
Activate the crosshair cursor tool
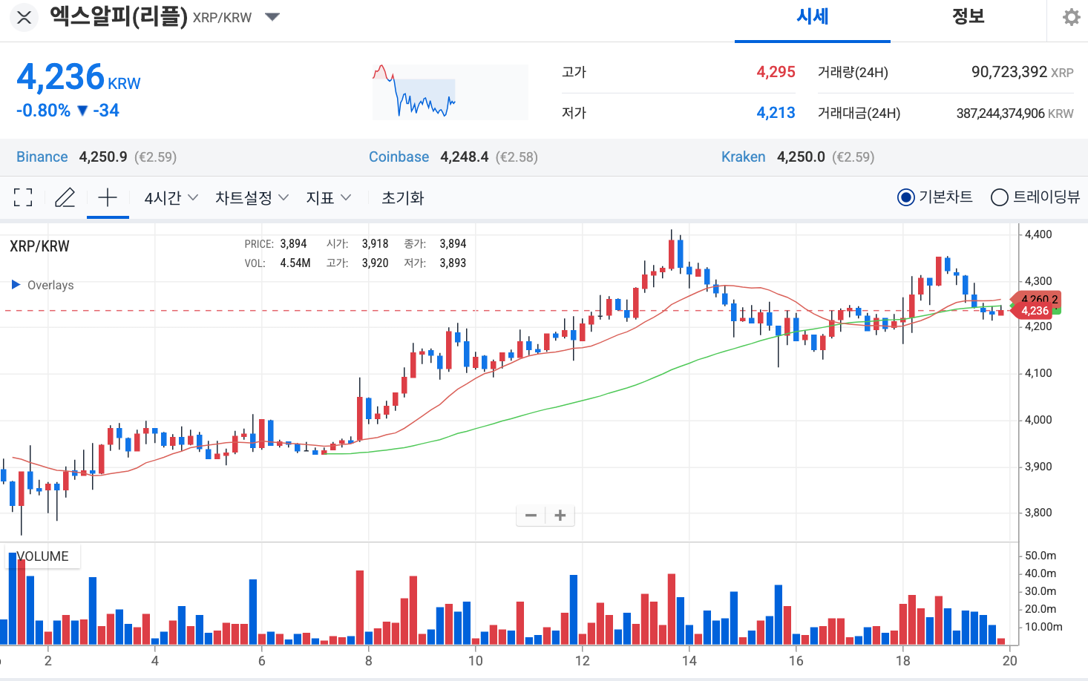click(108, 197)
